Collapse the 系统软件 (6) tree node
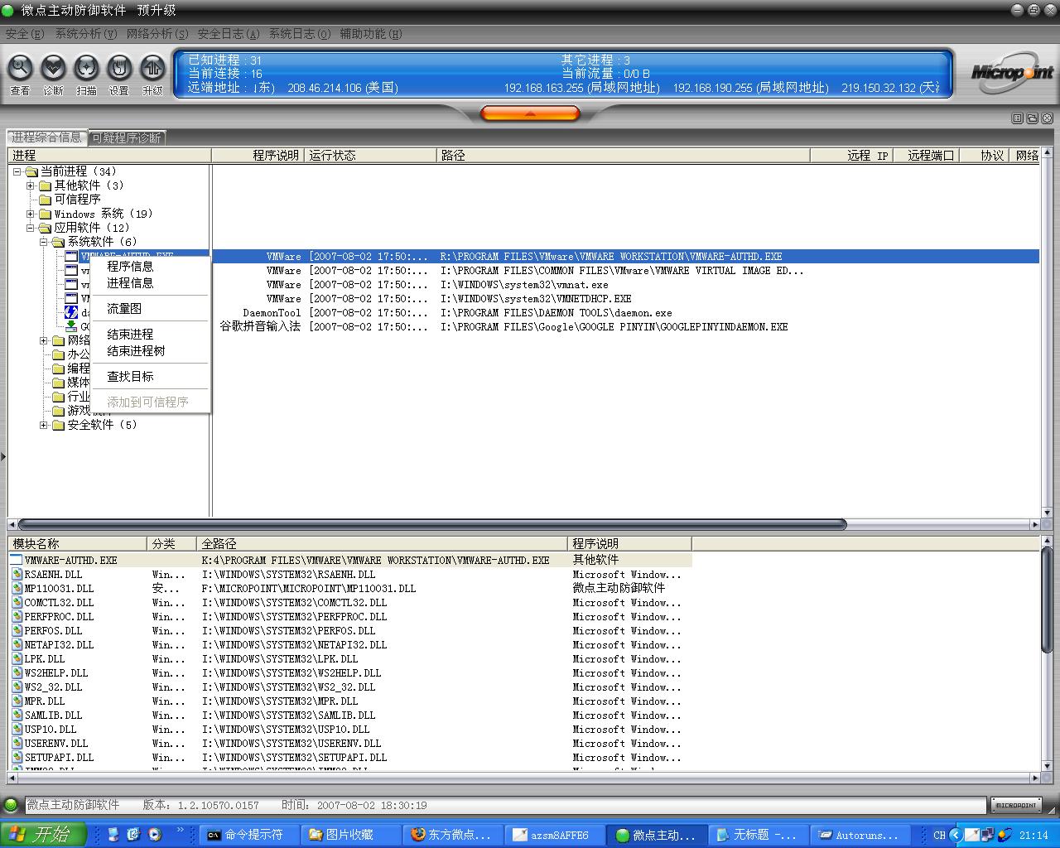This screenshot has height=848, width=1060. pos(44,242)
